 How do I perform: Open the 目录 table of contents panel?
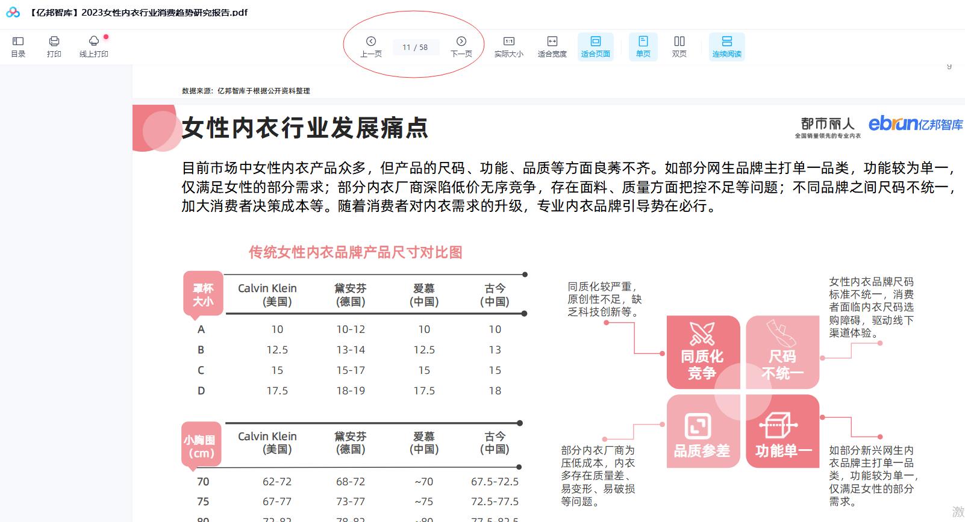tap(18, 46)
